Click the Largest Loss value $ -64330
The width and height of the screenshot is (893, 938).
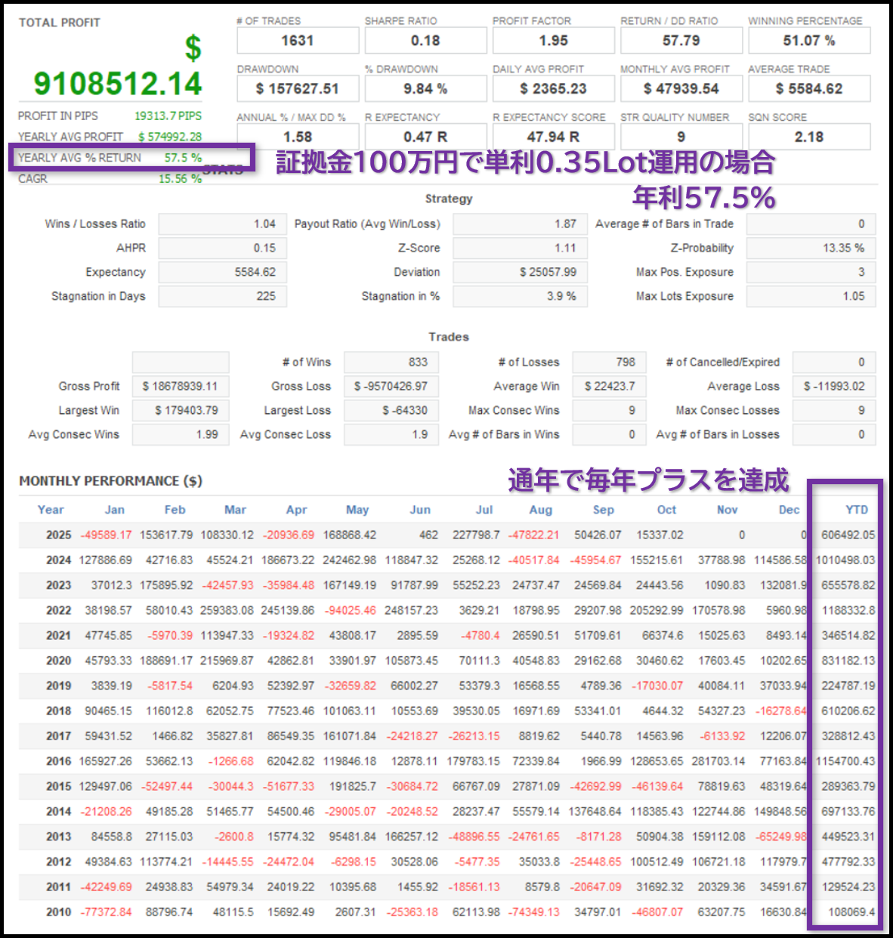pos(391,411)
